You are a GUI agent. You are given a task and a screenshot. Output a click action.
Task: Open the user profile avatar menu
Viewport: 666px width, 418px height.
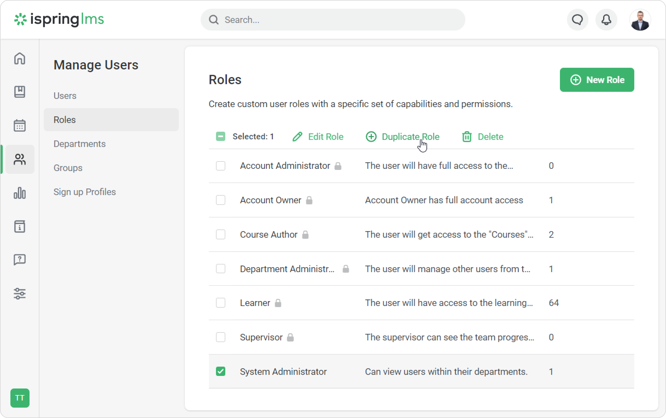point(640,20)
